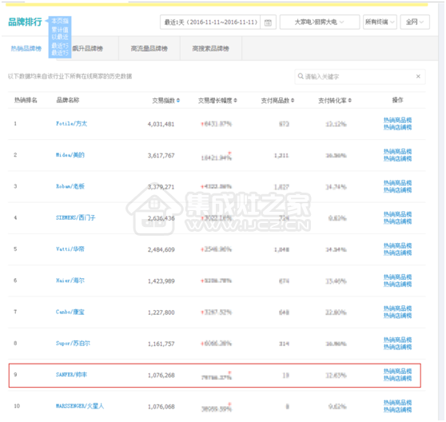Switch to the 飙升品牌榜 tab
Viewport: 446px width, 422px height.
pyautogui.click(x=88, y=49)
